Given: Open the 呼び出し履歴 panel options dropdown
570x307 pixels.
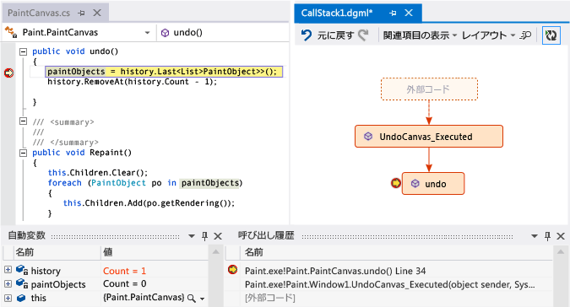Looking at the screenshot, I should 535,236.
